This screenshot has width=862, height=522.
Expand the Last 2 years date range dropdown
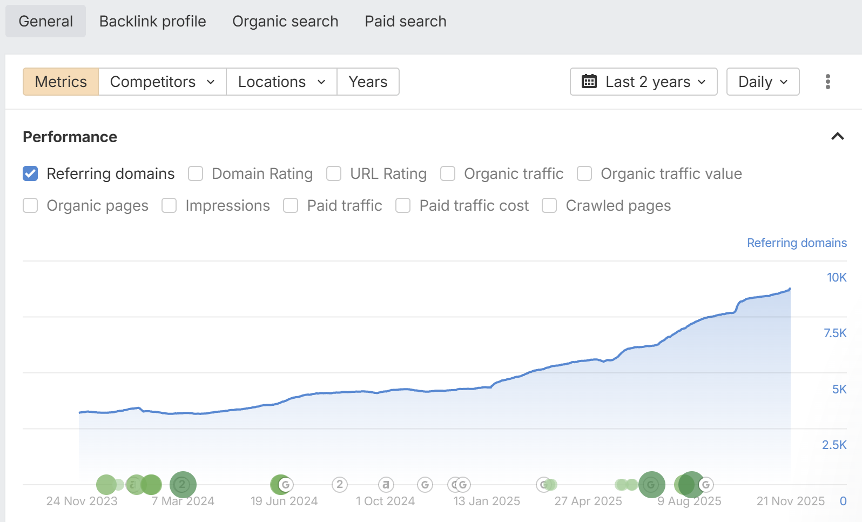click(644, 82)
